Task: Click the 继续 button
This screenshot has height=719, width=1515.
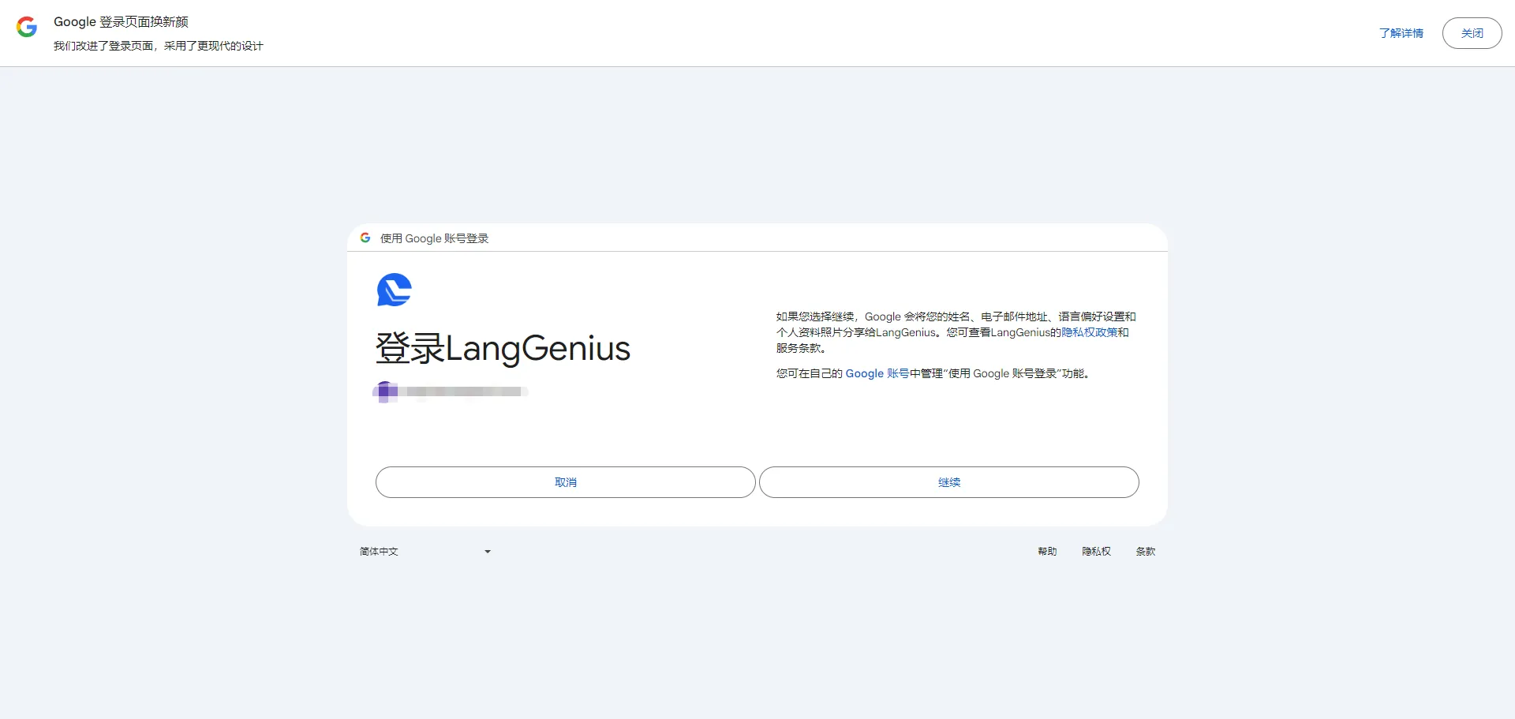Action: pos(949,482)
